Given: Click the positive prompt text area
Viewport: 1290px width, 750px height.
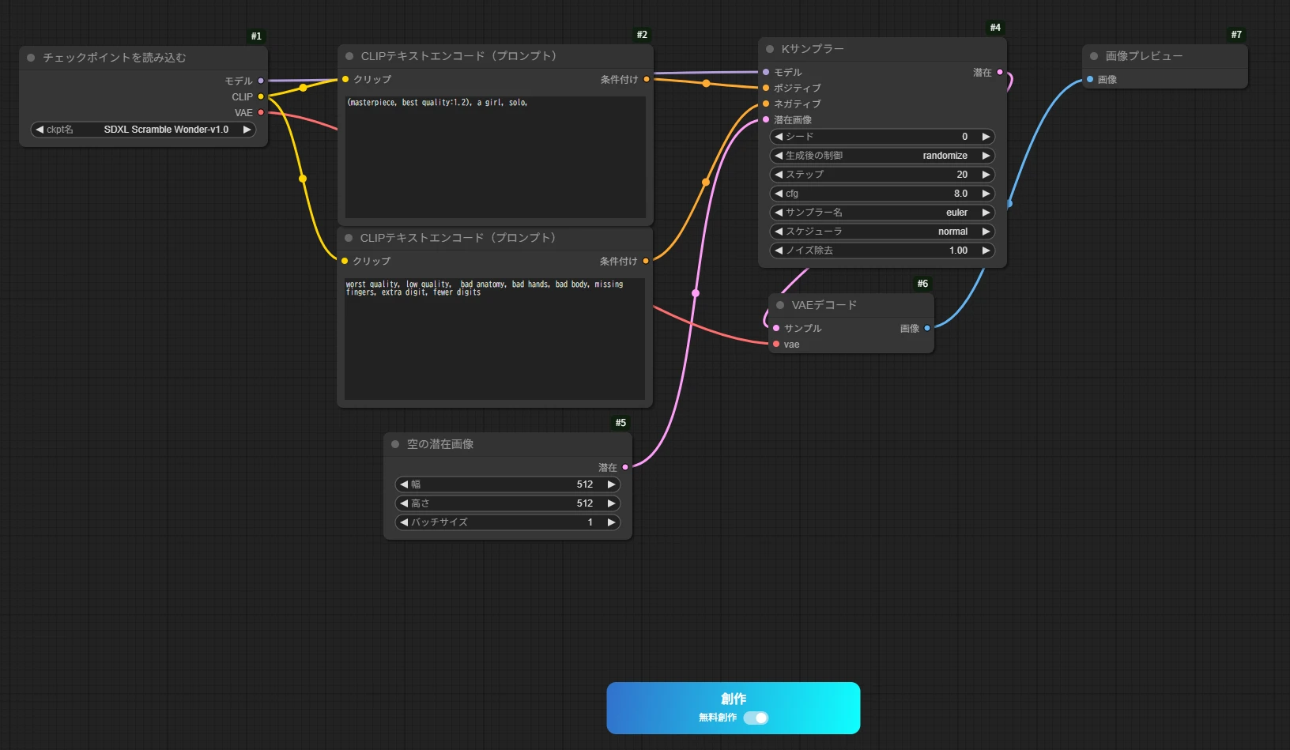Looking at the screenshot, I should pyautogui.click(x=496, y=158).
